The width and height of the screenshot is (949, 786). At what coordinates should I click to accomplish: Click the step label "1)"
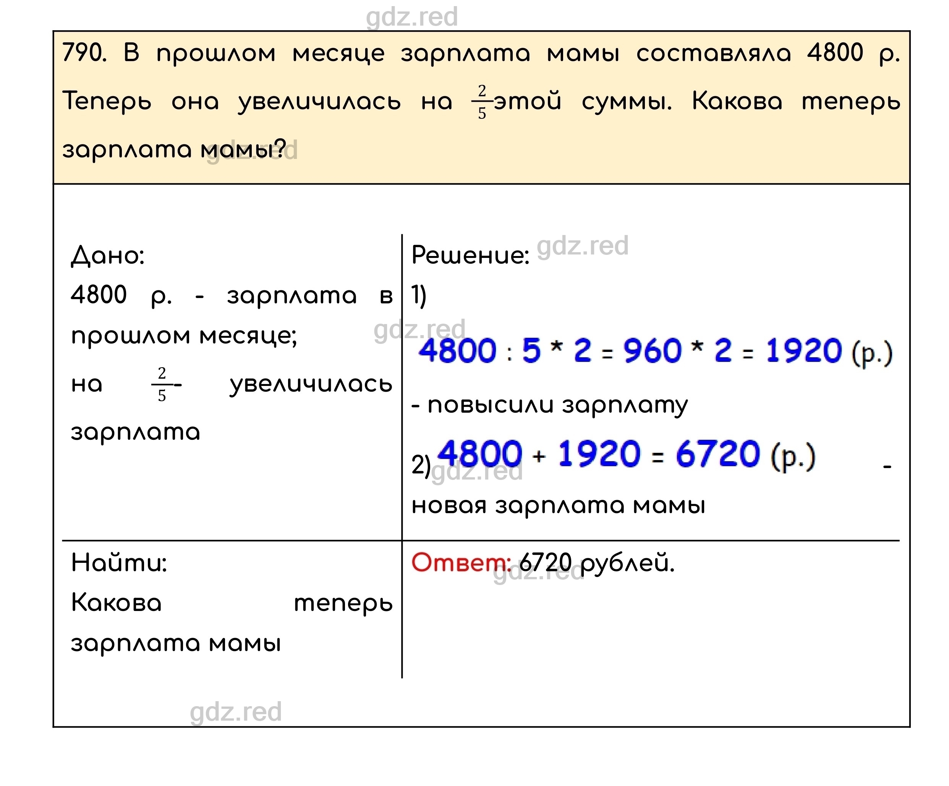(x=419, y=296)
